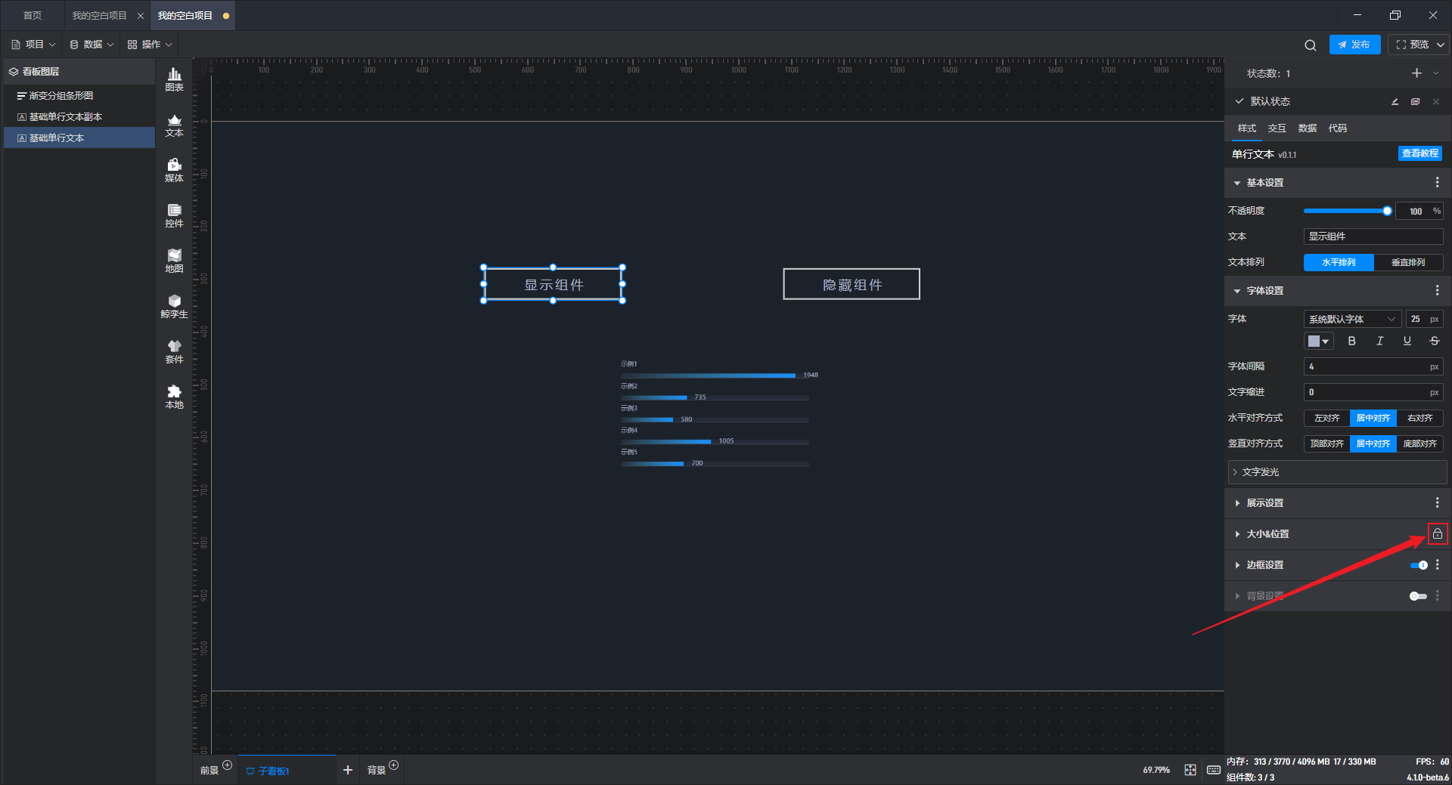Toggle italic font style
This screenshot has height=785, width=1452.
pos(1379,341)
